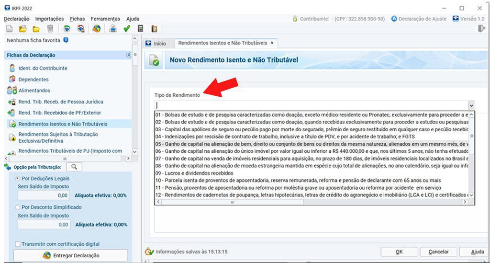Open the Tipo de Rendimento dropdown arrow
The image size is (490, 263).
[x=471, y=105]
